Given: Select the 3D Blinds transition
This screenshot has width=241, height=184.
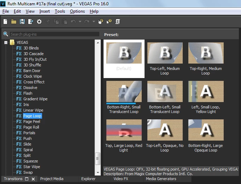Looking at the screenshot, I should click(31, 48).
